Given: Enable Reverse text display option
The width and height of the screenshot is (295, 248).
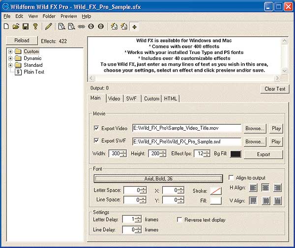Looking at the screenshot, I should tap(179, 220).
